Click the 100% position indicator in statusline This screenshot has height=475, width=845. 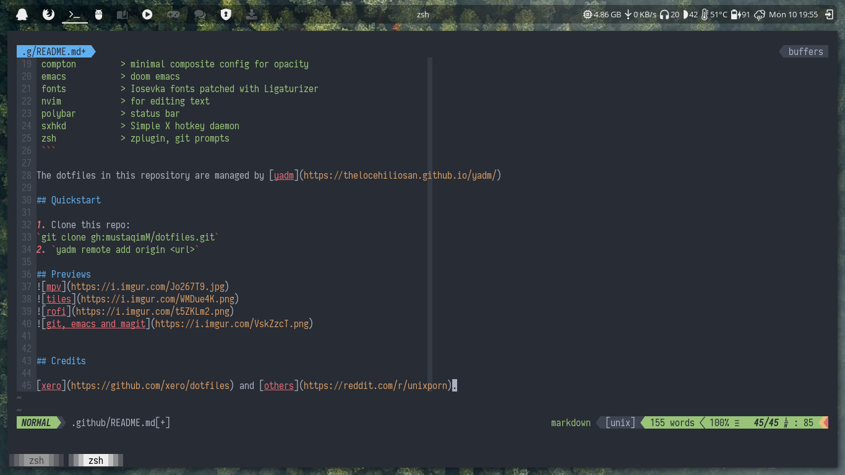click(x=719, y=422)
